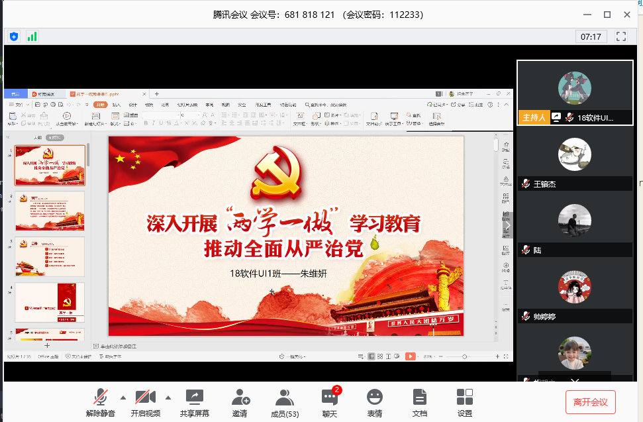
Task: Collapse participant strip with the down chevron
Action: click(575, 380)
